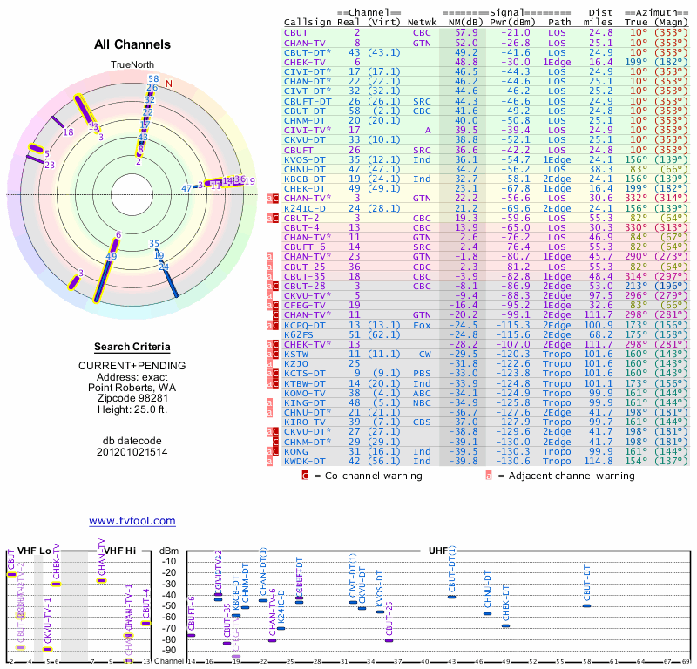Click the Height: 25.0 ft. text
The image size is (697, 669).
(x=132, y=409)
